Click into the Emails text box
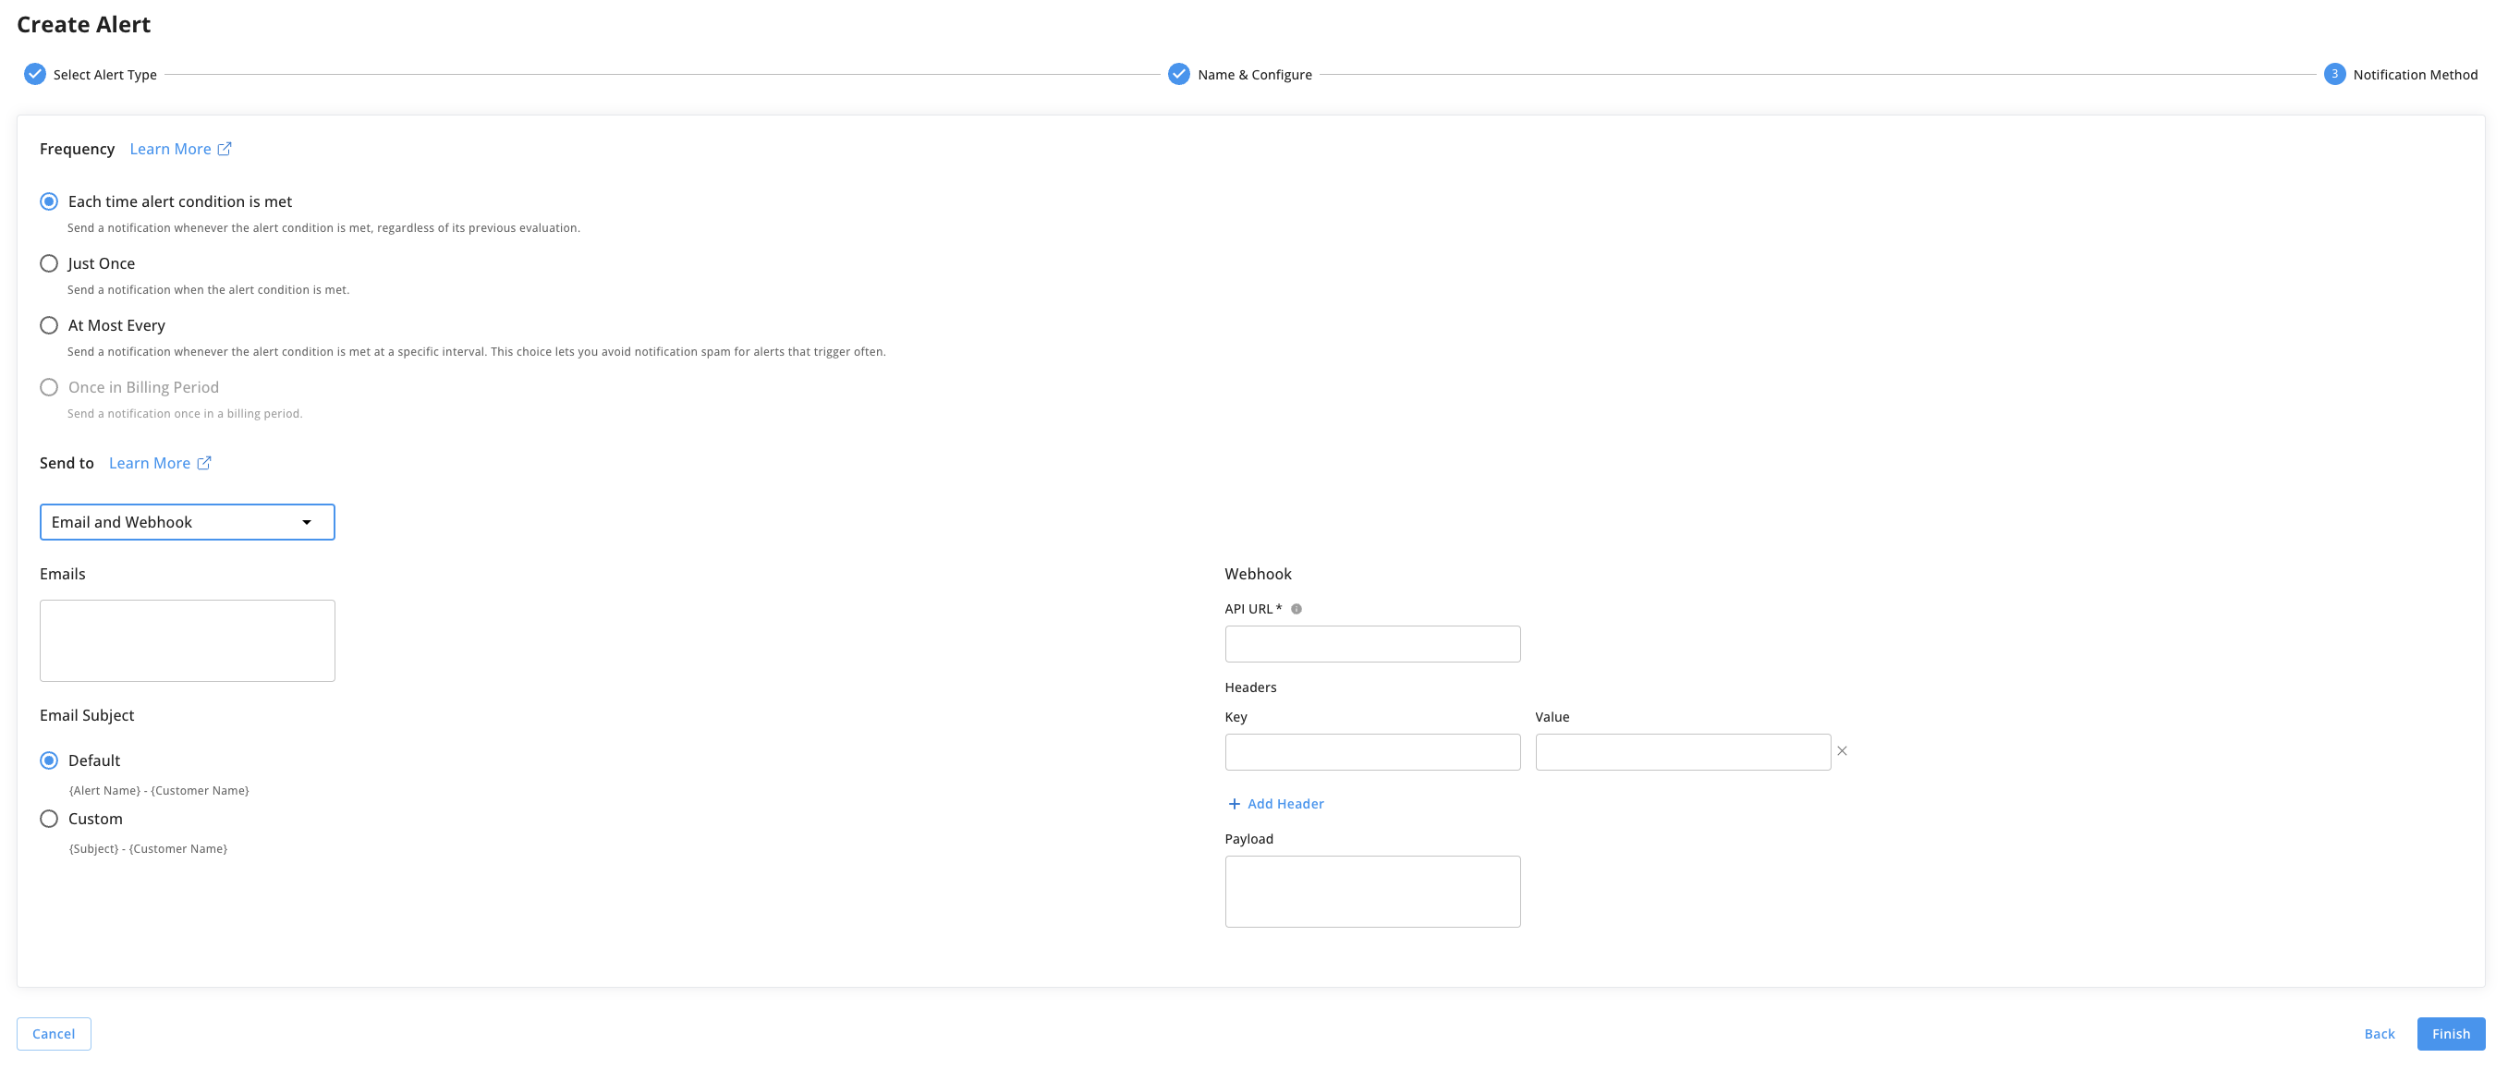The image size is (2508, 1070). tap(187, 639)
